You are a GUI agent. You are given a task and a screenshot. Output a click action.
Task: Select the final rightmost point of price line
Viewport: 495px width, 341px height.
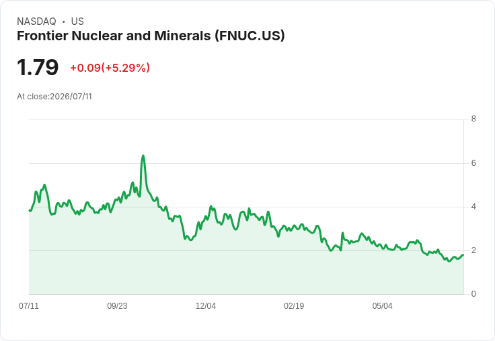(463, 255)
